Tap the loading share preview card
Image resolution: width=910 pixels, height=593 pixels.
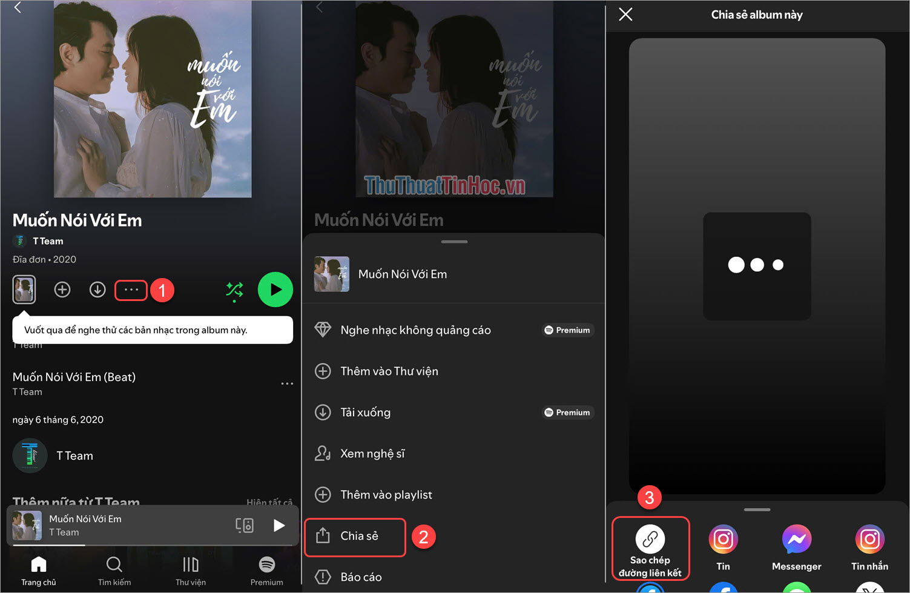point(757,266)
